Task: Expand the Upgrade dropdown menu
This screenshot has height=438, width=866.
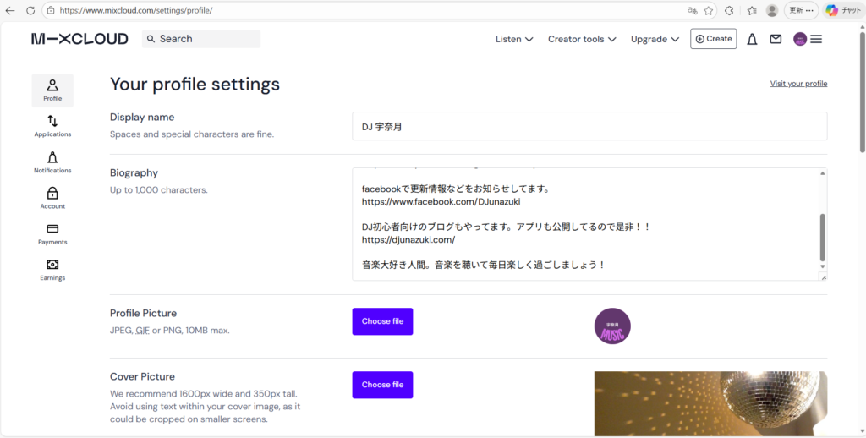Action: [x=655, y=39]
